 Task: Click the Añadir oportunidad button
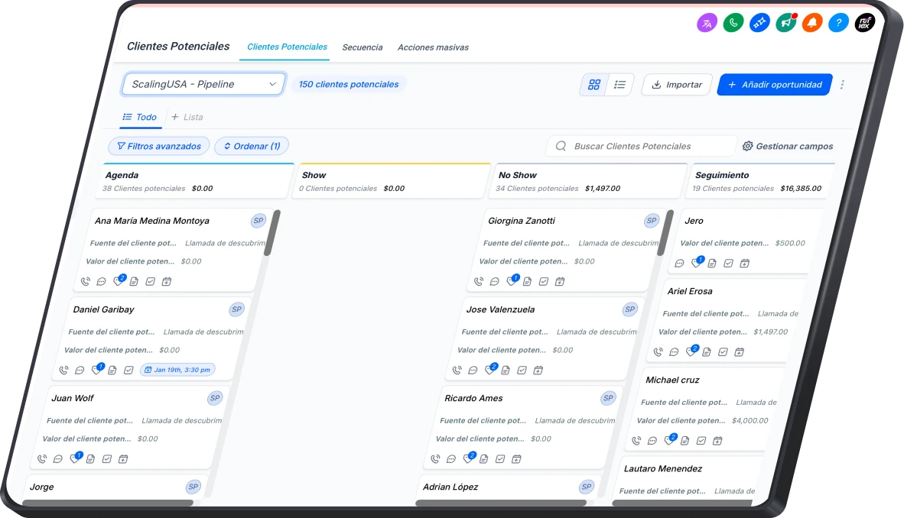pyautogui.click(x=774, y=84)
